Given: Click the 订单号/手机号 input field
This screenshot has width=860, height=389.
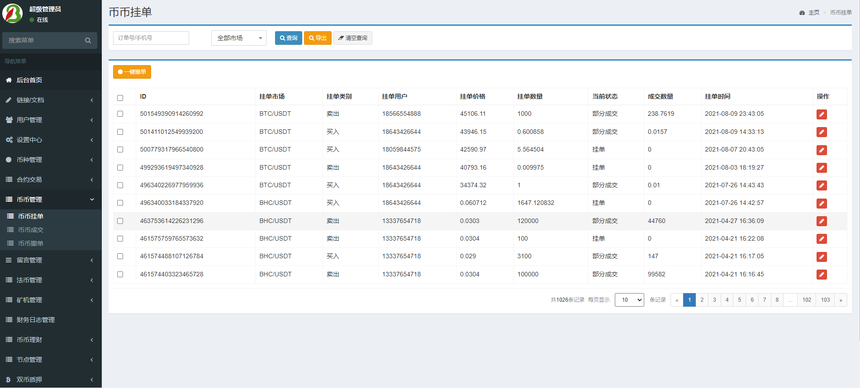Looking at the screenshot, I should (151, 38).
